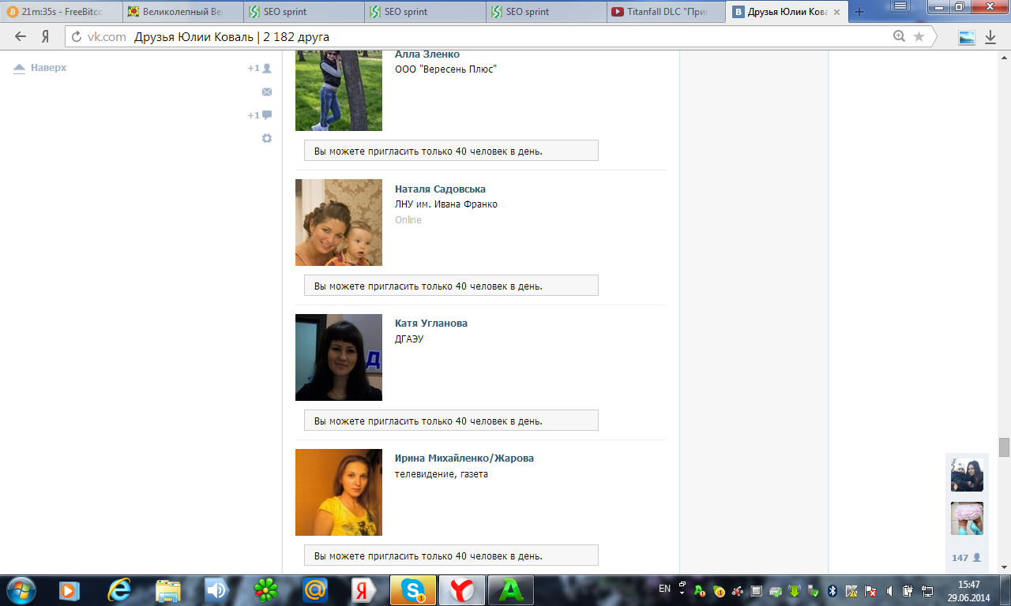Open Action Center flag tray icon
Viewport: 1011px width, 606px height.
(870, 590)
